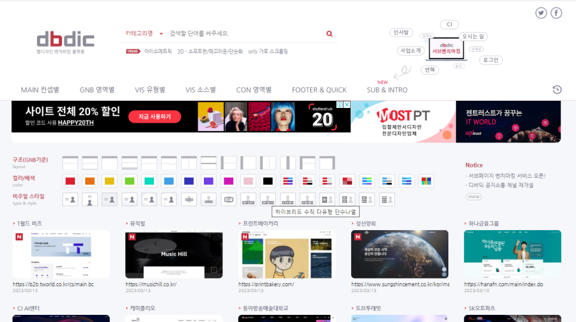This screenshot has width=576, height=322.
Task: Click the 인사말 bubble link
Action: pyautogui.click(x=401, y=33)
